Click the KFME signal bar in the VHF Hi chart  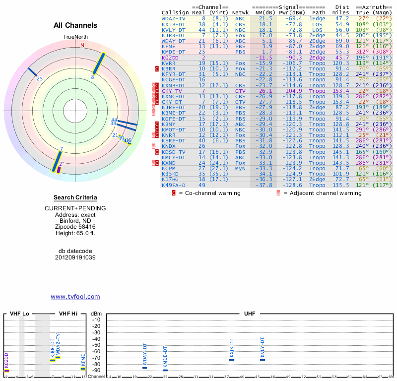tap(83, 369)
